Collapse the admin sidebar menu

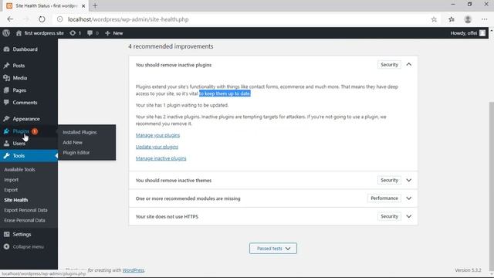[29, 246]
